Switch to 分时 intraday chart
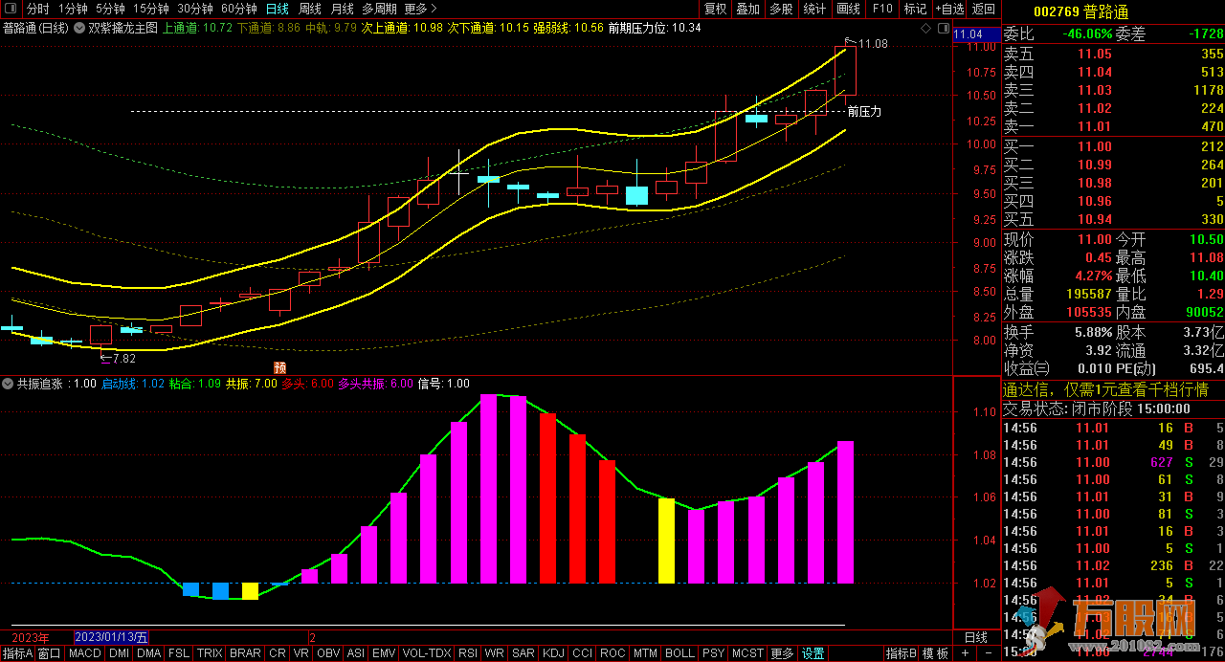Screen dimensions: 1225x662 coord(37,9)
